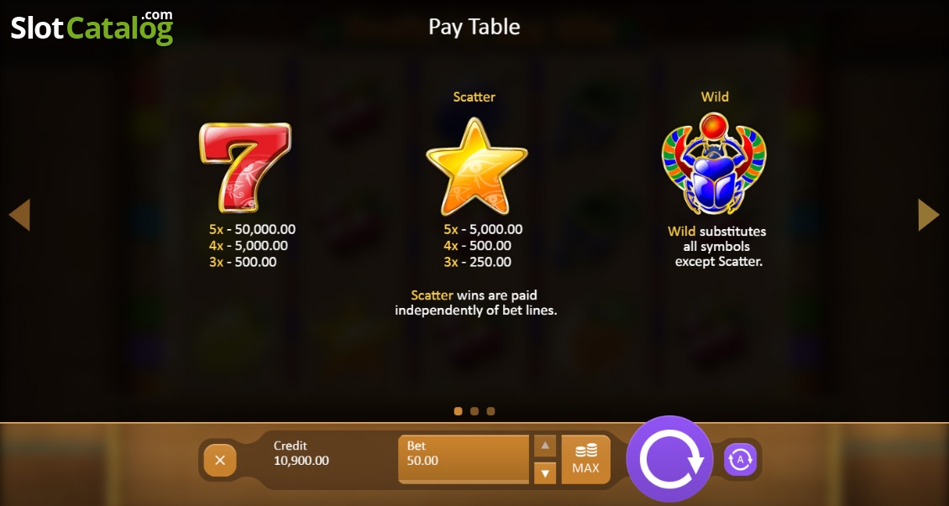Go to the previous pay table page
This screenshot has width=949, height=506.
point(19,215)
